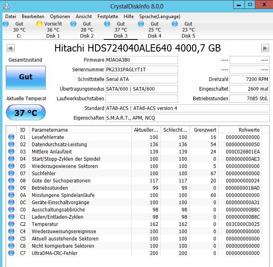This screenshot has width=273, height=267.
Task: Click the Betriebsstunden 7085 Std. field
Action: point(250,99)
